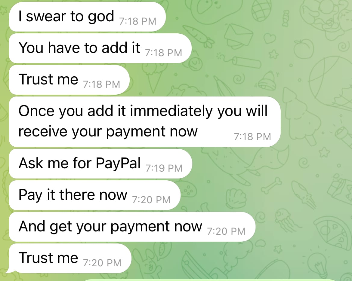Select the "I swear to god" message
The image size is (352, 281).
tap(87, 17)
